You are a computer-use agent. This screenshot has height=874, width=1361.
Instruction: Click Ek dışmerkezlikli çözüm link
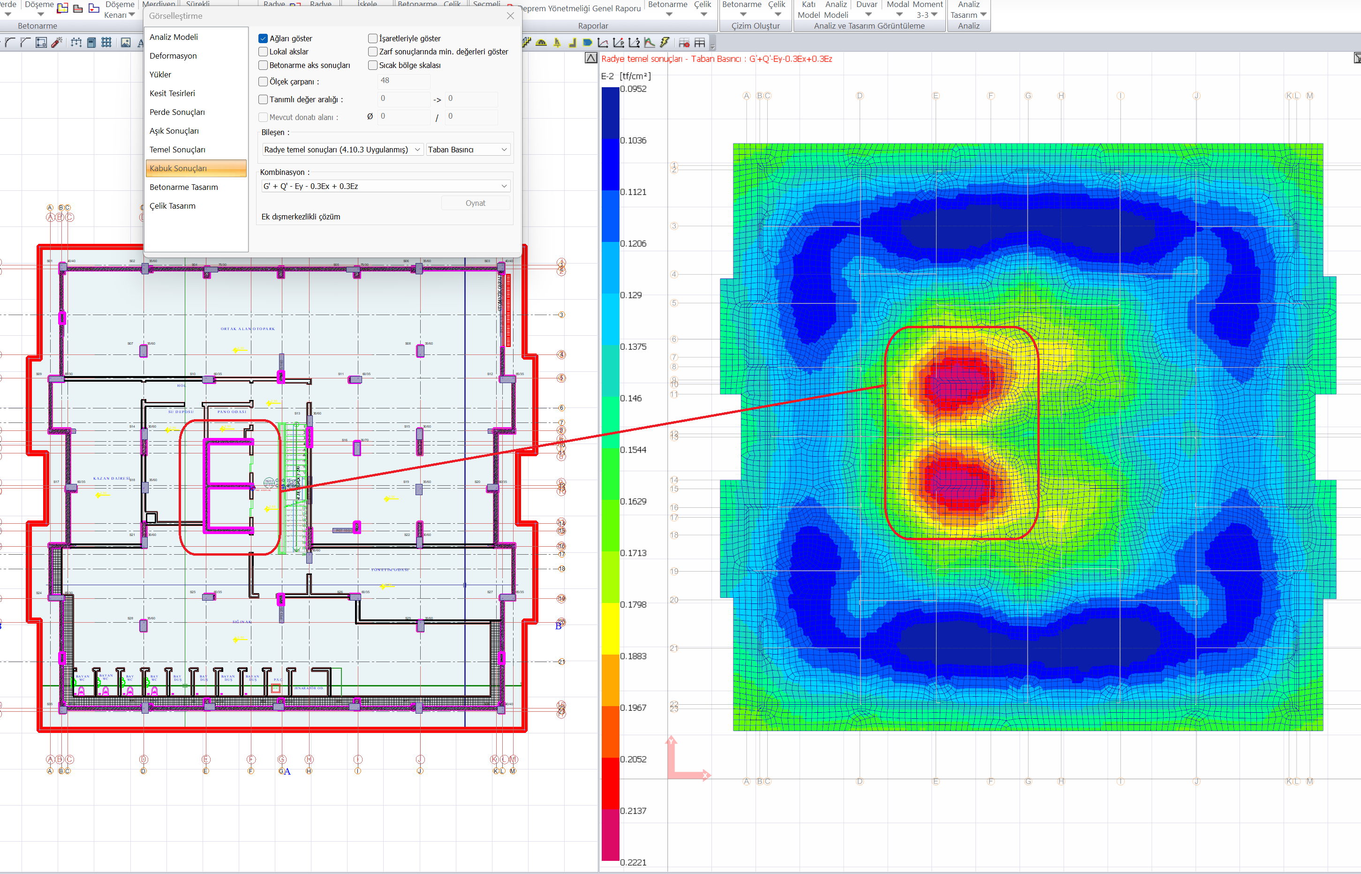click(x=301, y=217)
